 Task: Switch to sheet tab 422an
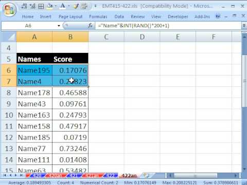[x=129, y=175]
